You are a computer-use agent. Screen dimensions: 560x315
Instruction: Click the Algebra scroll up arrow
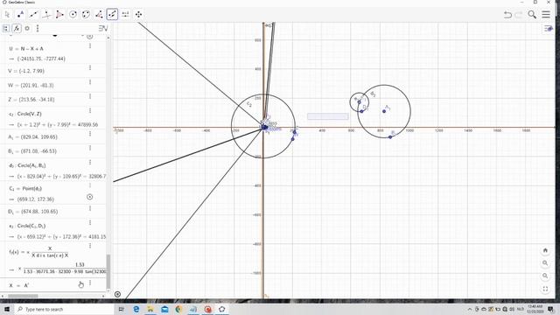tap(108, 38)
